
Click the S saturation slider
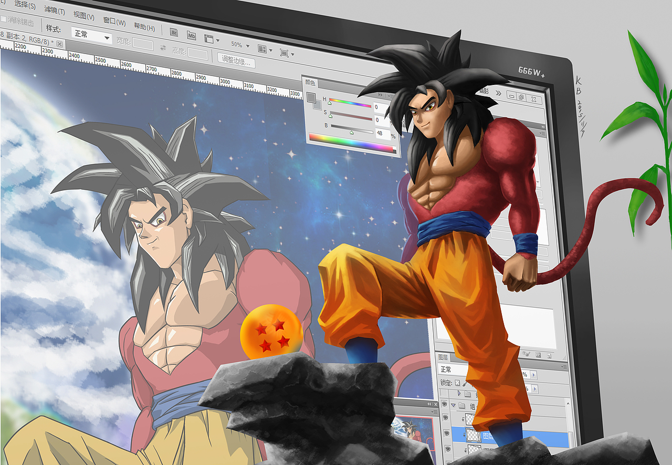pyautogui.click(x=351, y=116)
